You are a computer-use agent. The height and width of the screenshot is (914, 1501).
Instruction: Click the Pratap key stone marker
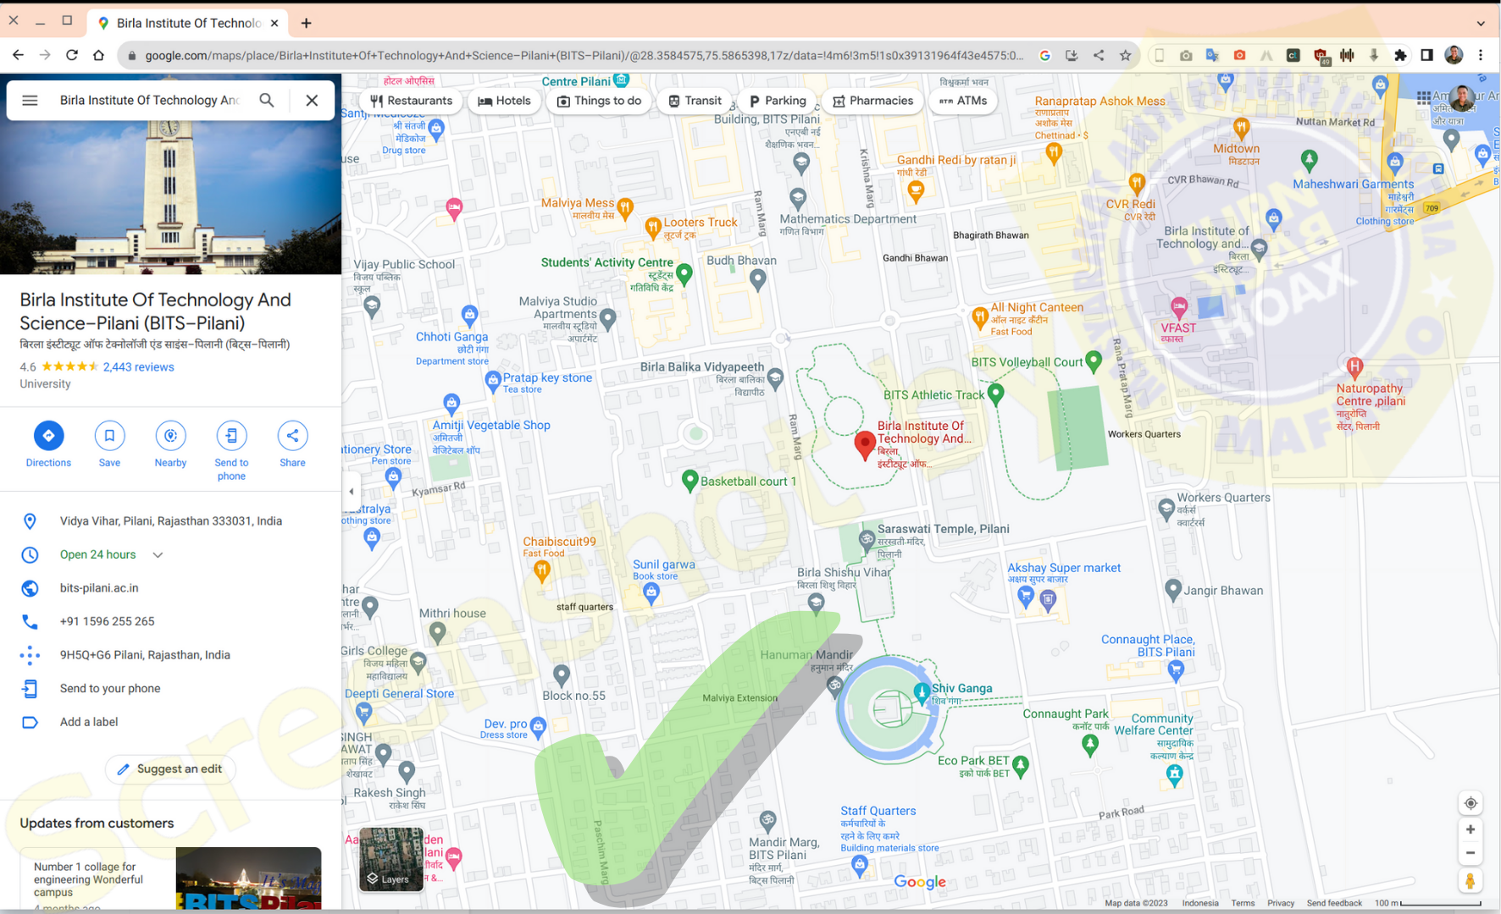click(493, 382)
